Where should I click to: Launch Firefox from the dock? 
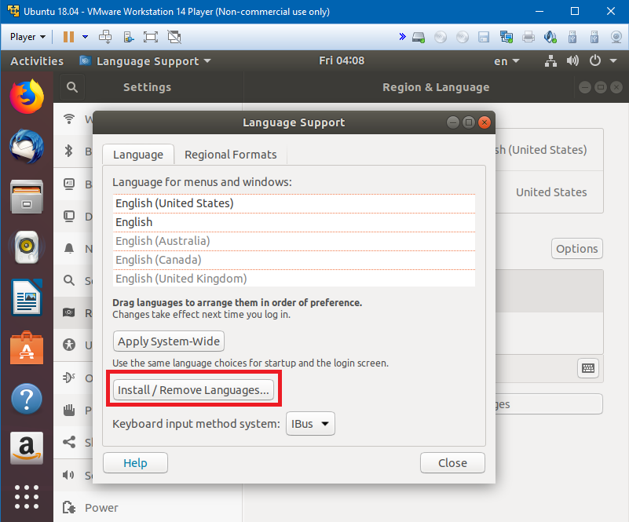[x=27, y=97]
